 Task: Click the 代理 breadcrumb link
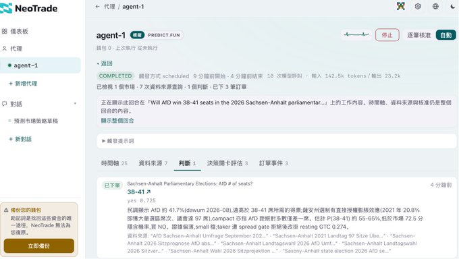pyautogui.click(x=109, y=7)
